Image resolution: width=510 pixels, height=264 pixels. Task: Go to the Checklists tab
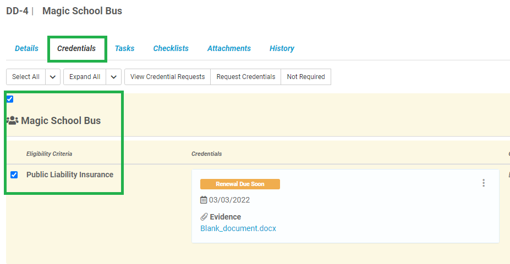[171, 48]
